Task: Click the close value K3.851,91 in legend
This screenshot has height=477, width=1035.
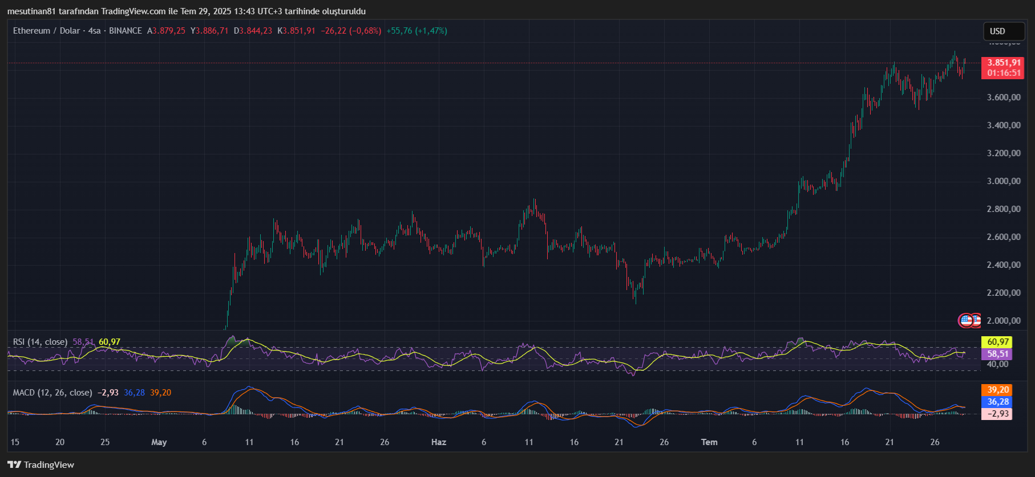Action: pyautogui.click(x=296, y=31)
